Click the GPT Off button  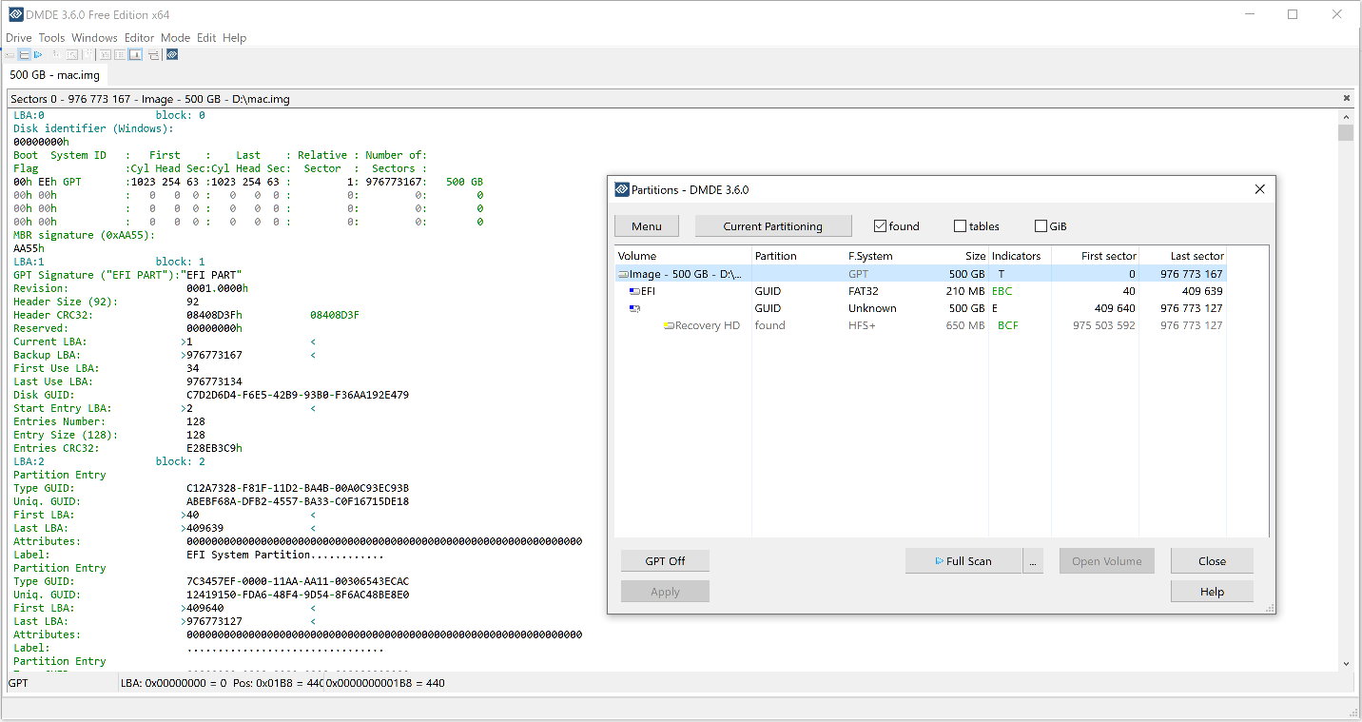click(665, 561)
